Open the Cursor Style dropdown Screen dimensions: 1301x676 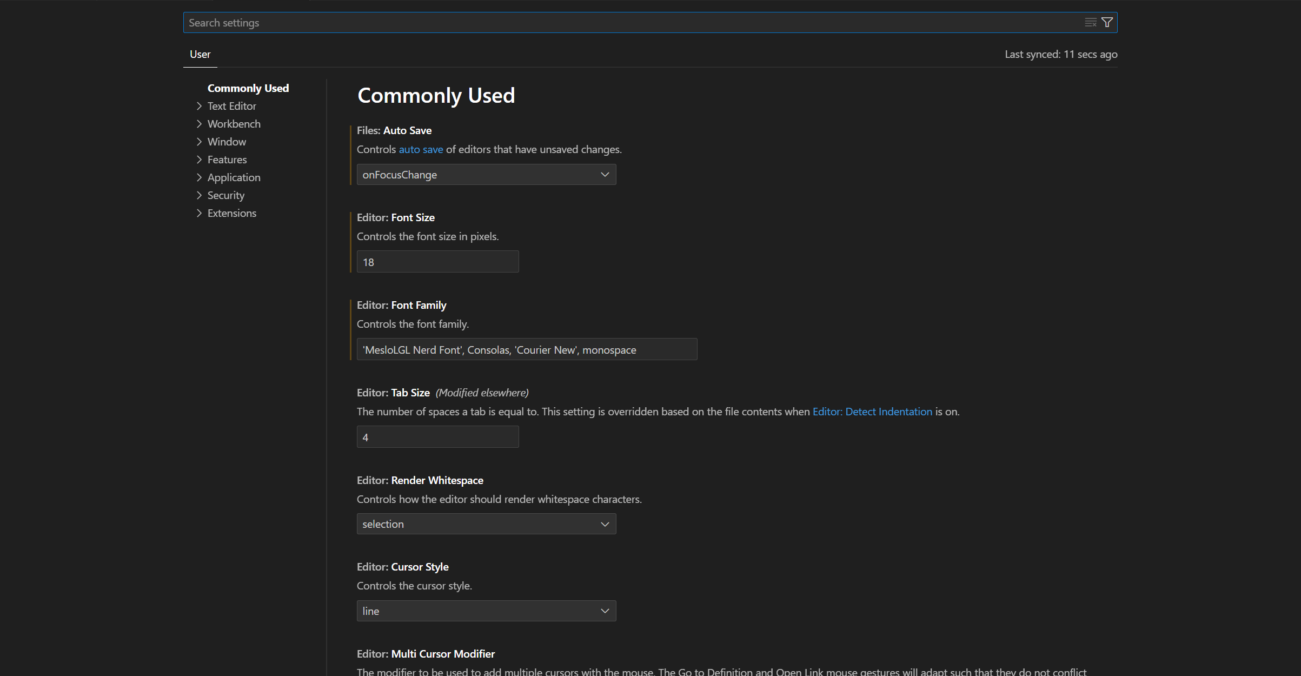click(x=486, y=611)
